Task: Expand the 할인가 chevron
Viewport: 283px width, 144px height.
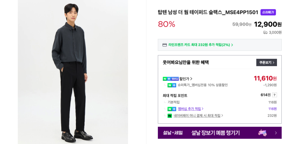Action: tap(191, 79)
